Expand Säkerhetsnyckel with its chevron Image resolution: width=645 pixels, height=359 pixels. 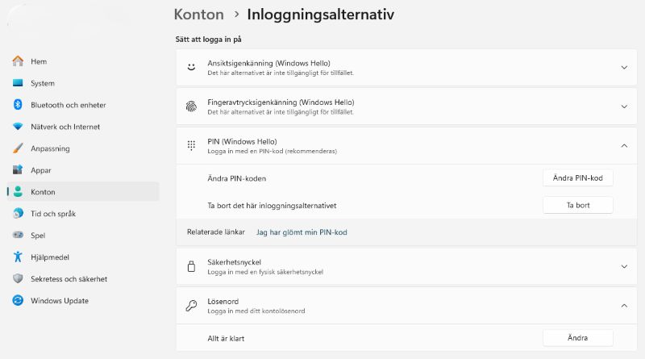[x=624, y=267]
